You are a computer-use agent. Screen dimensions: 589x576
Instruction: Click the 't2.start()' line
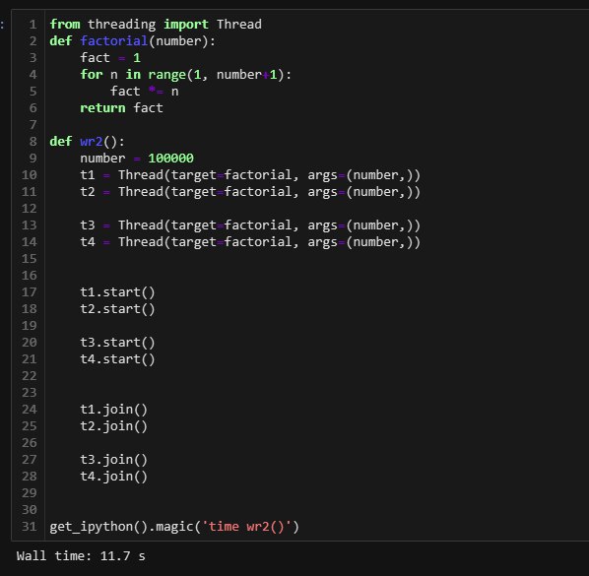(117, 309)
